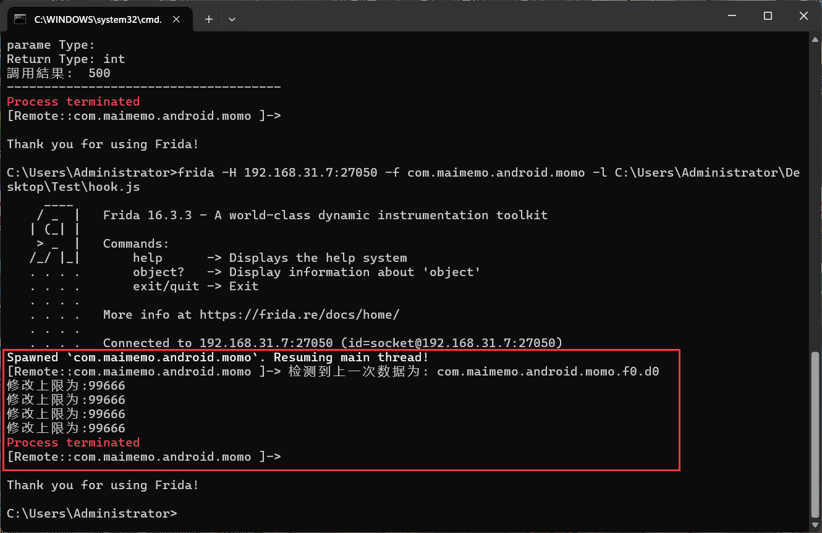This screenshot has width=822, height=533.
Task: Click the 'Spawned com.maimemo.android.momo' line
Action: point(218,357)
